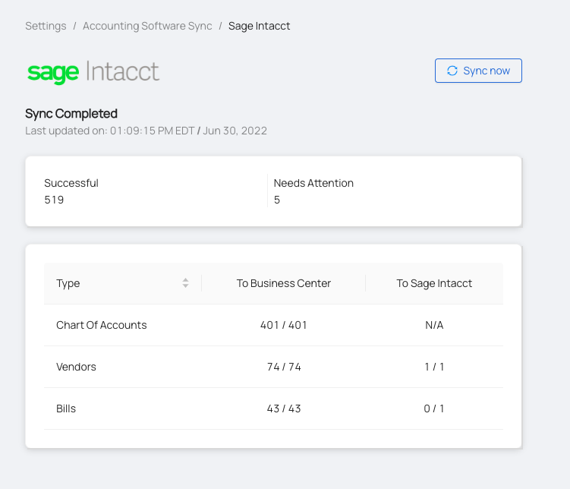This screenshot has height=489, width=570.
Task: Click the Bills 0 / 1 Sage Intacct value
Action: [434, 409]
